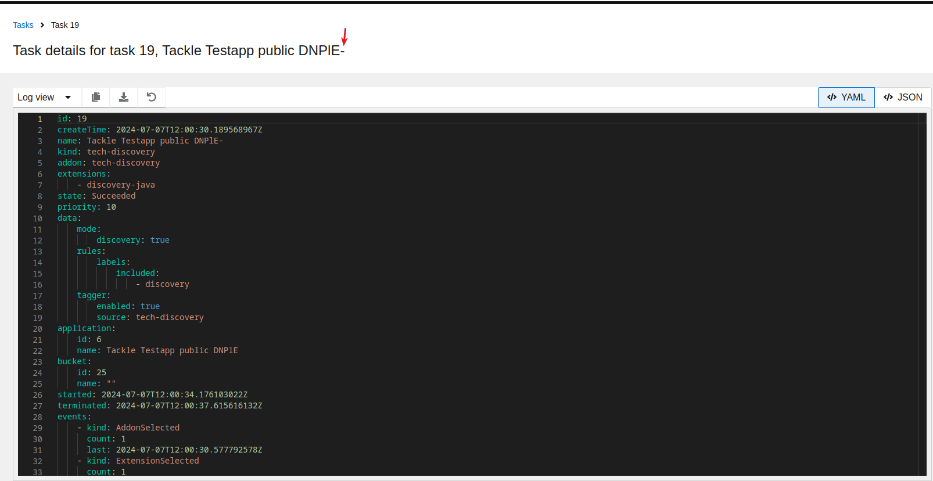Click the breadcrumb chevron separator

[42, 25]
